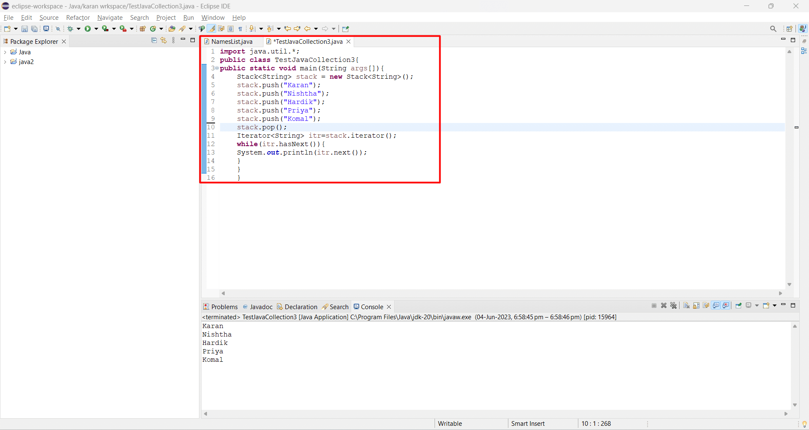This screenshot has width=809, height=430.
Task: Open the Open Console dropdown arrow
Action: 774,305
